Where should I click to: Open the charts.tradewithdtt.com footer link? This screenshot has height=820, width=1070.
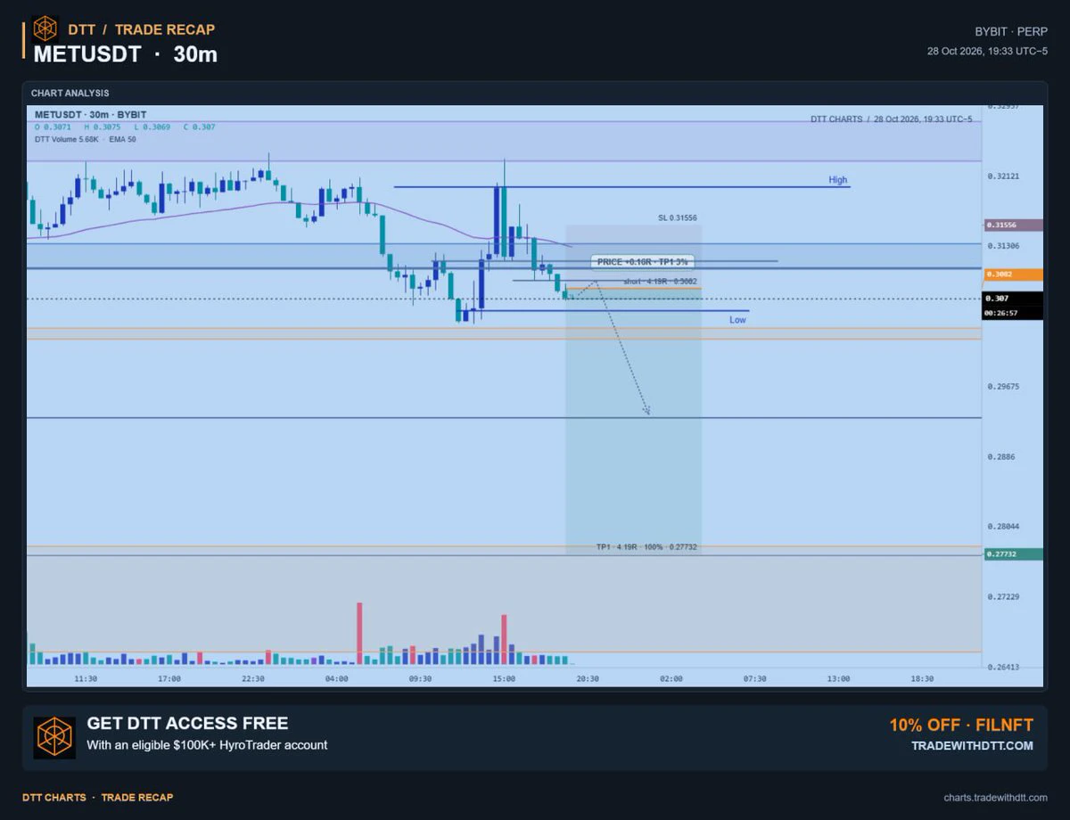coord(995,797)
